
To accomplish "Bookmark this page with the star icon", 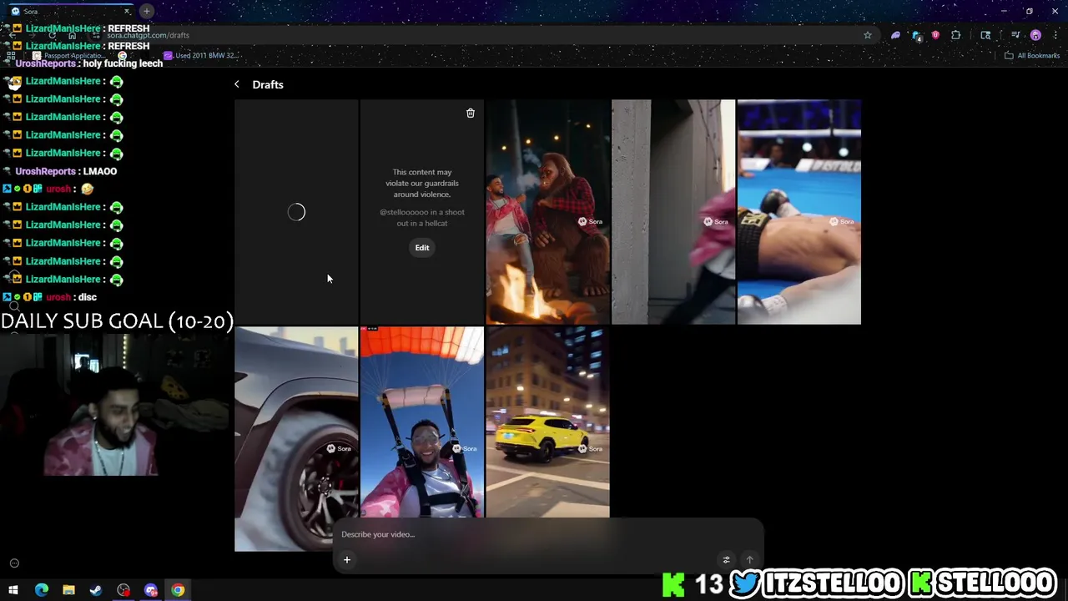I will click(868, 35).
